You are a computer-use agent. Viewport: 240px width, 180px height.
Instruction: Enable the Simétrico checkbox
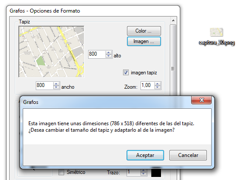point(61,172)
